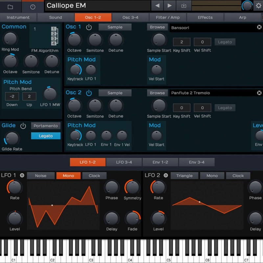Open settings gear icon
Screen dimensions: 263x263
tap(258, 6)
